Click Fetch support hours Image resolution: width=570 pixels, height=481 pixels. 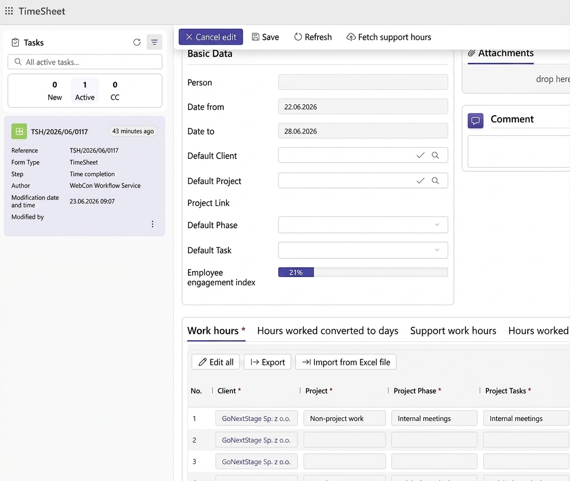[388, 37]
